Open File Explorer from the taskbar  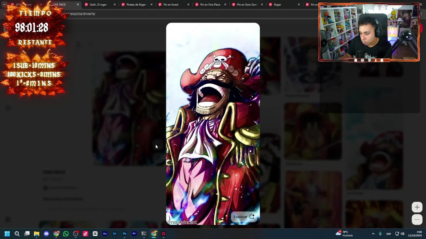point(37,234)
